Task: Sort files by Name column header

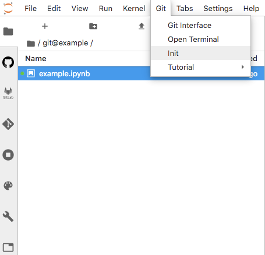Action: [36, 58]
